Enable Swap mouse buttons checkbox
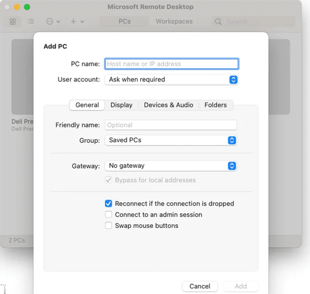 108,225
